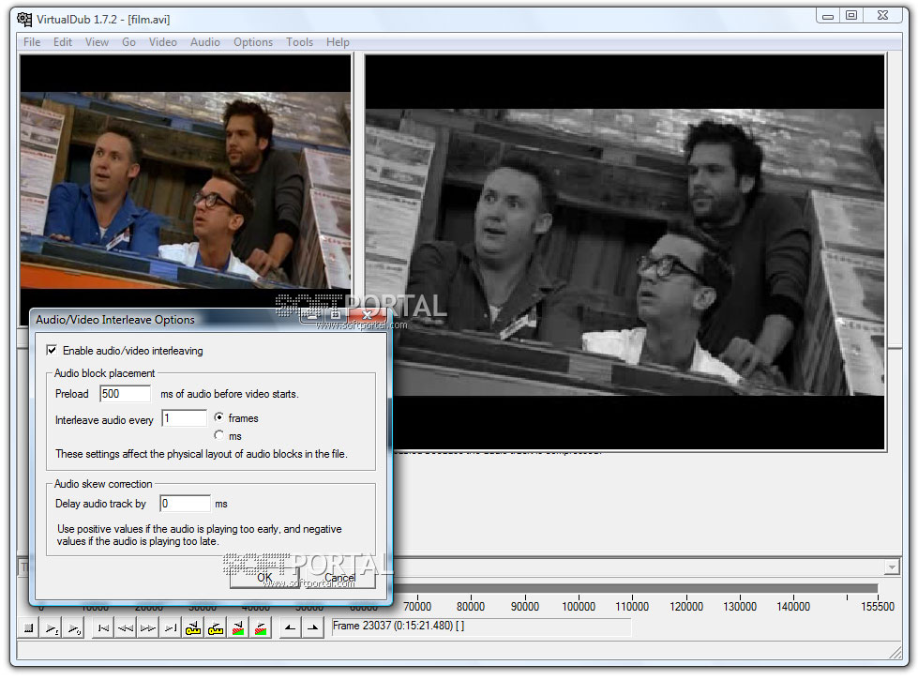The width and height of the screenshot is (918, 680).
Task: Stop playback with the stop button
Action: coord(29,628)
